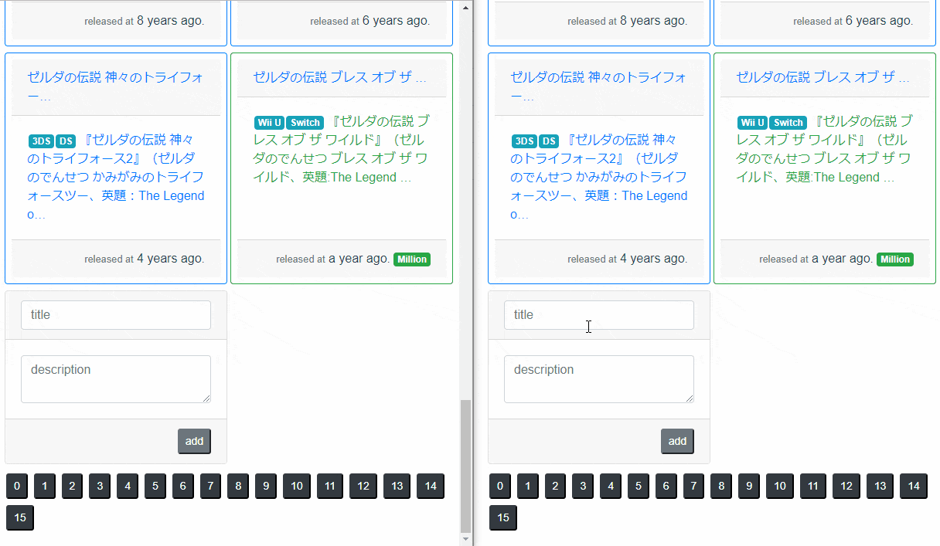Click the Million badge in the right pane

tap(895, 259)
